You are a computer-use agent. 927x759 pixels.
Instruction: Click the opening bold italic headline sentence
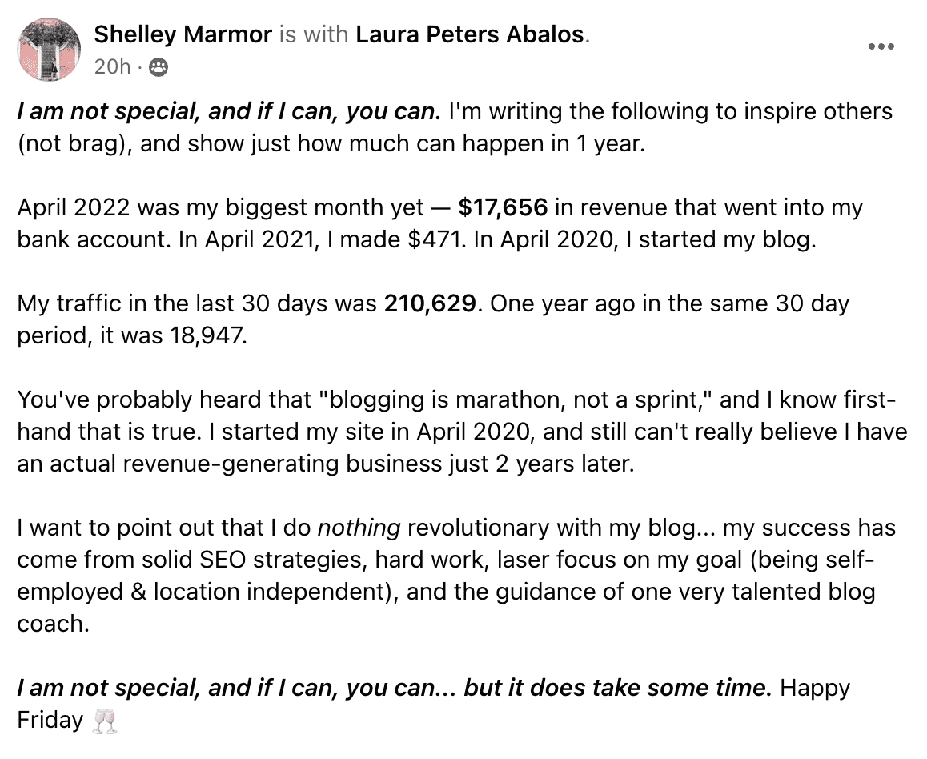tap(229, 112)
